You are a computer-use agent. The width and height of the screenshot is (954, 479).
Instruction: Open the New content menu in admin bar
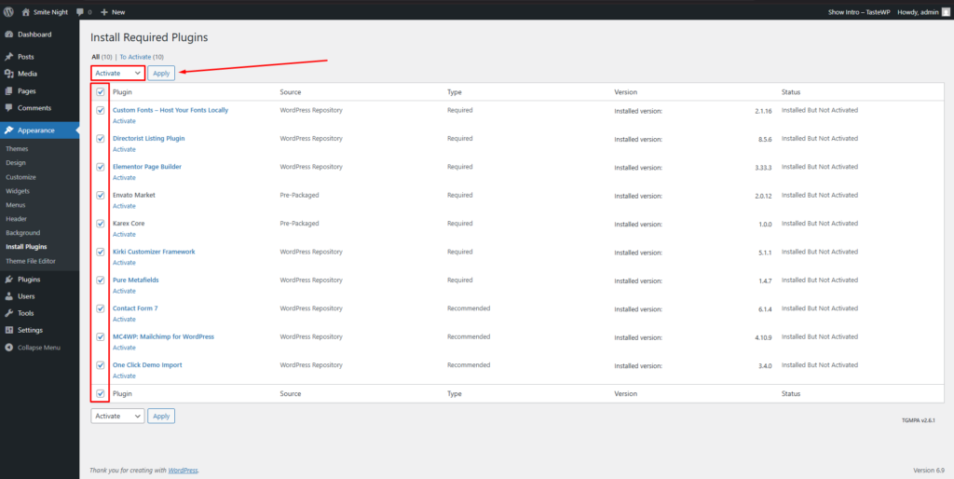click(113, 12)
